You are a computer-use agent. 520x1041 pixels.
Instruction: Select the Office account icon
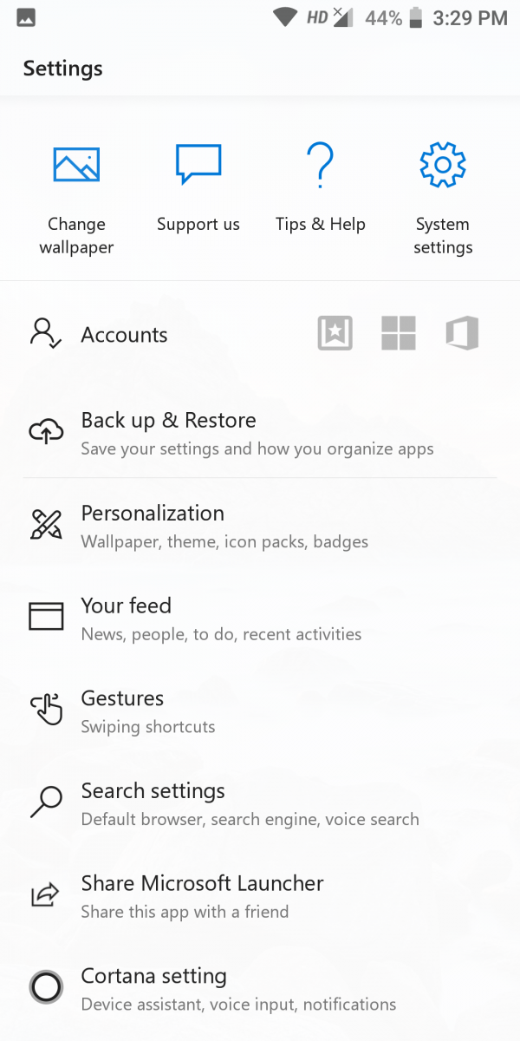[462, 332]
